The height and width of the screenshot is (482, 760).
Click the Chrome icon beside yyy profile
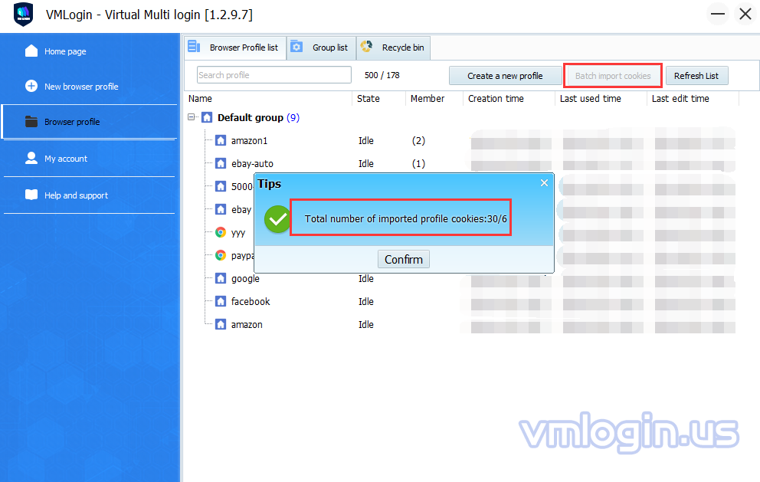click(x=221, y=233)
